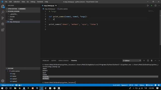Open Task View on taskbar
Image resolution: width=161 pixels, height=90 pixels.
click(11, 88)
